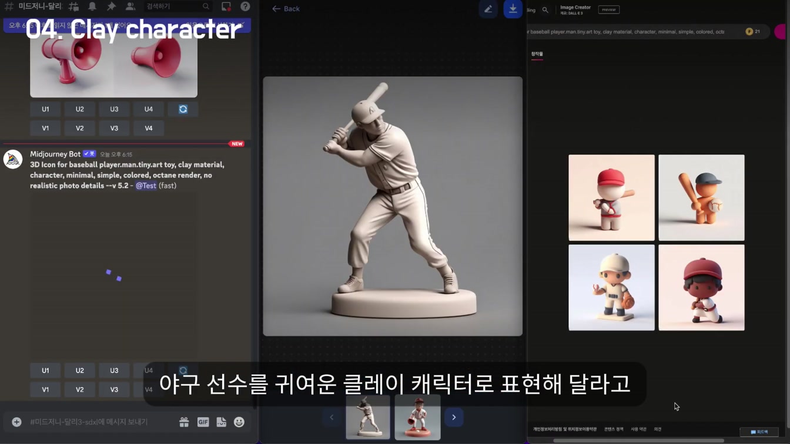Open the sticker picker icon
The image size is (790, 444).
pos(221,422)
